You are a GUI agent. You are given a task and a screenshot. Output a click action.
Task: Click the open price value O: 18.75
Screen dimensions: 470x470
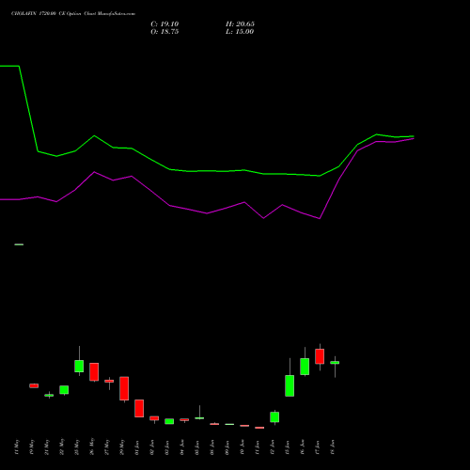pos(164,32)
